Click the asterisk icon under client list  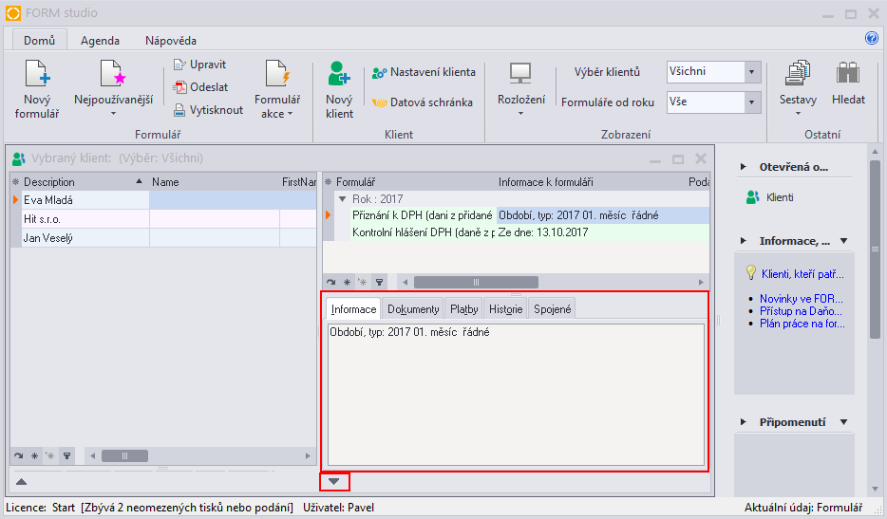(x=34, y=455)
